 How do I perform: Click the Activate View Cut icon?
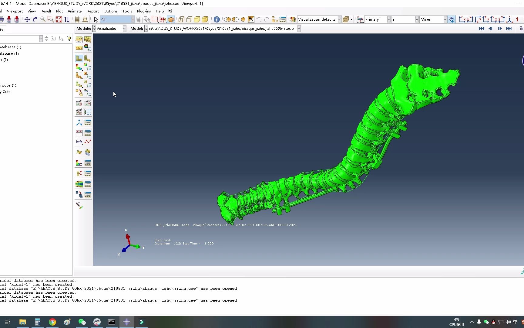point(79,163)
